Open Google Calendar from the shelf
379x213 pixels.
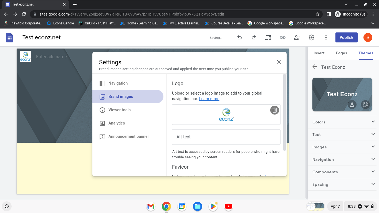pos(182,206)
